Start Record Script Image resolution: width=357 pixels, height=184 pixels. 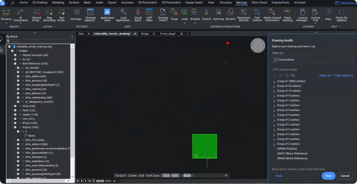(x=37, y=16)
